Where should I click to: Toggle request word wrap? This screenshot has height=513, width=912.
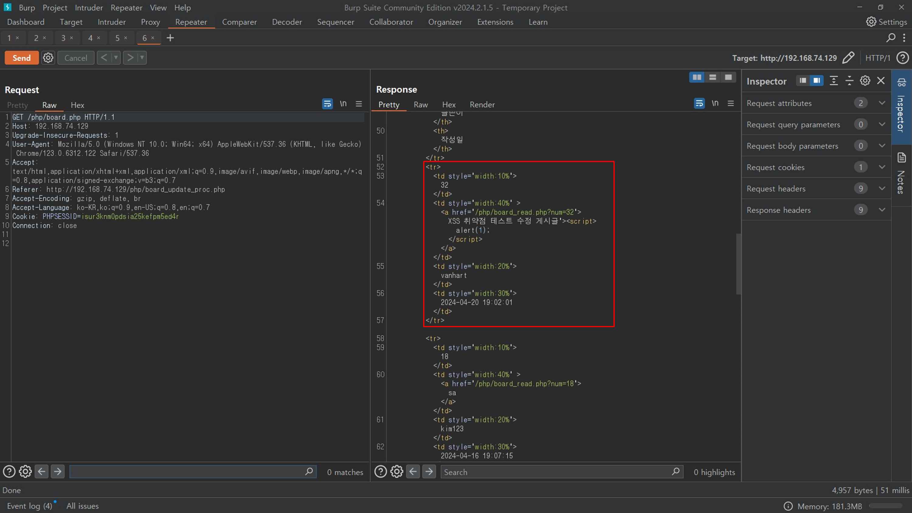tap(327, 104)
